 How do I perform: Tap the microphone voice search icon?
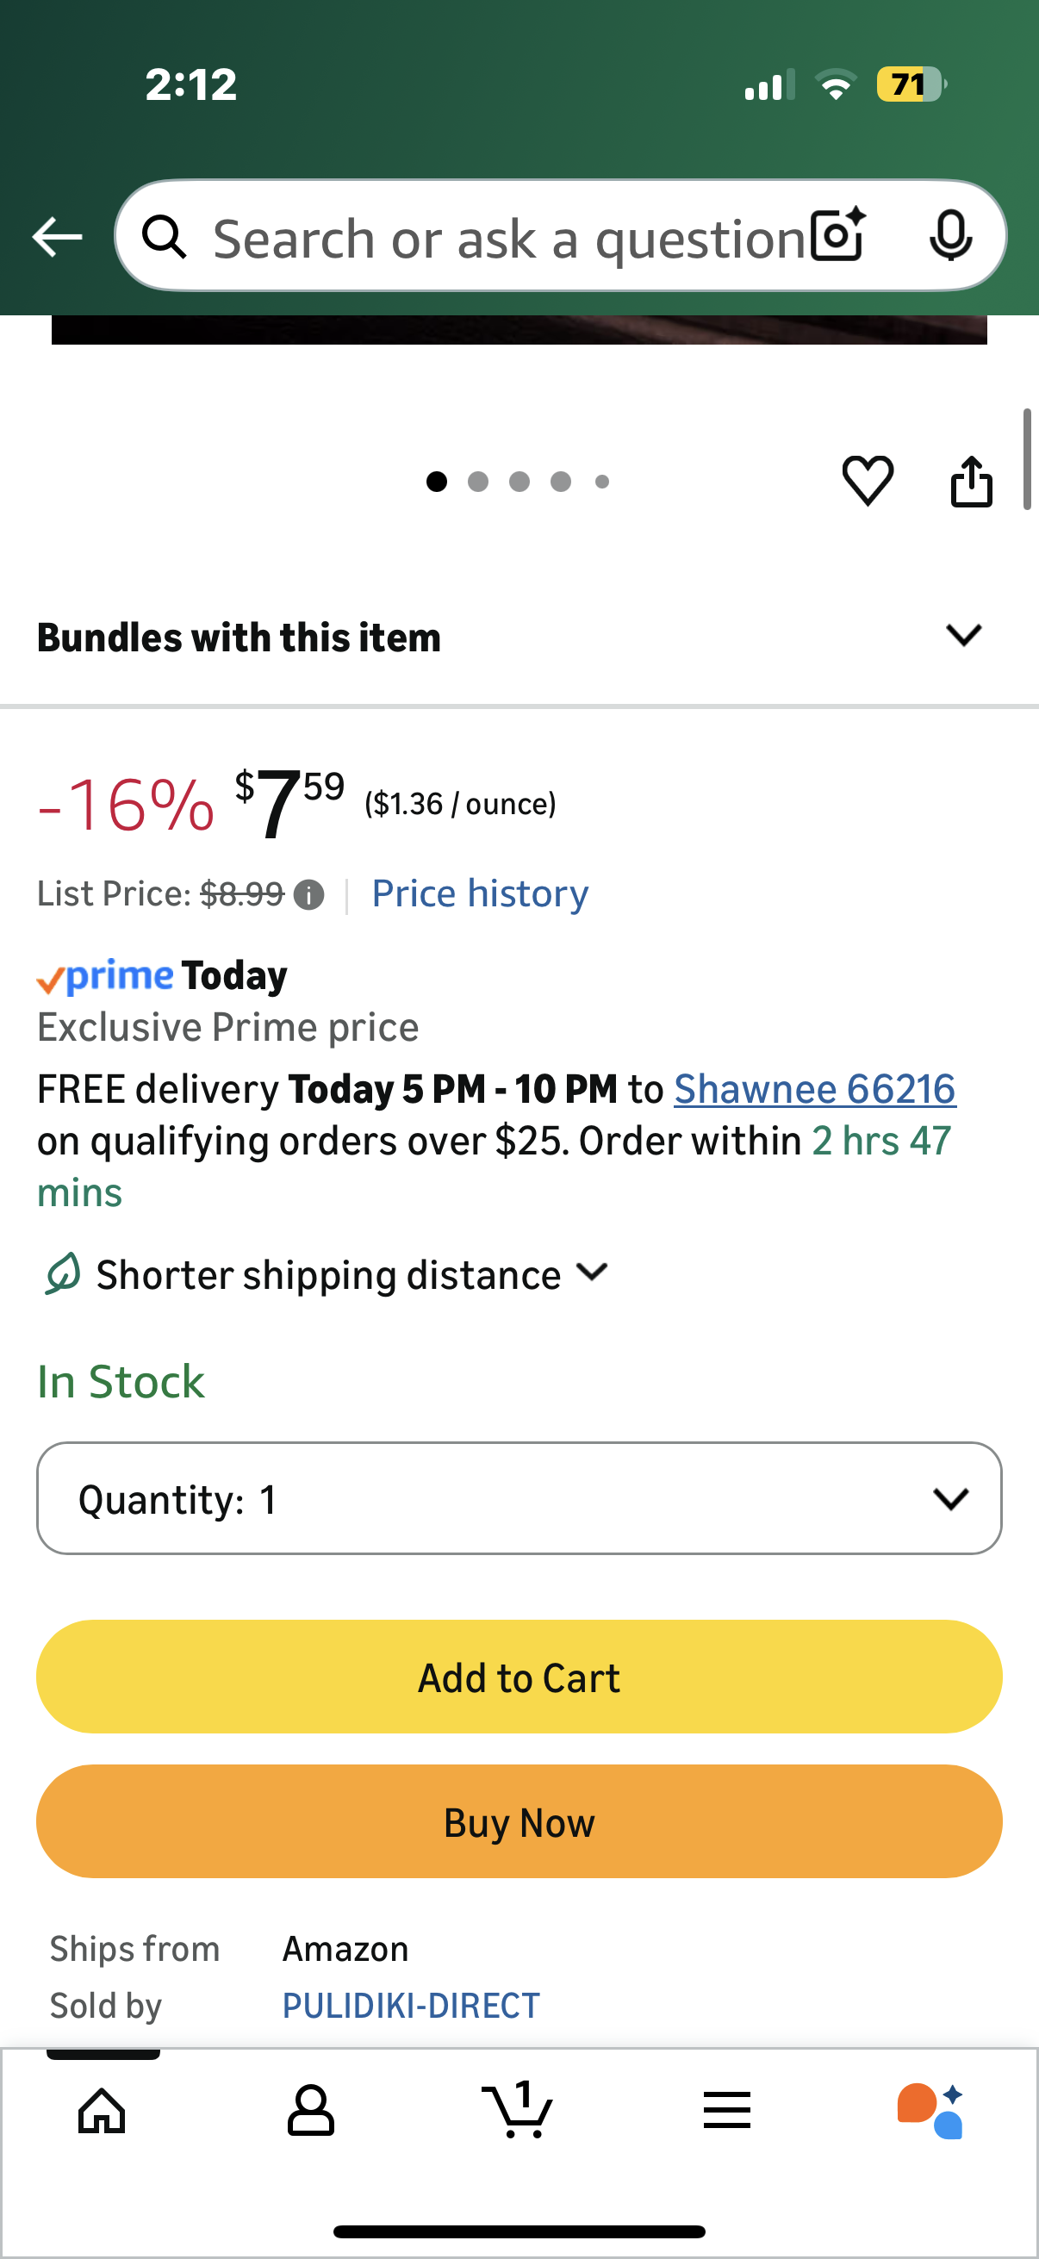pos(949,236)
